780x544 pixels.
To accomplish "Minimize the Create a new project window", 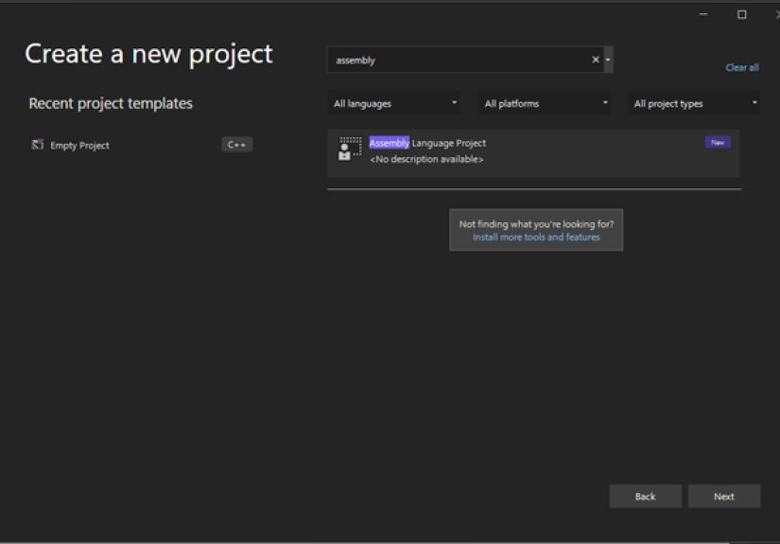I will tap(703, 14).
